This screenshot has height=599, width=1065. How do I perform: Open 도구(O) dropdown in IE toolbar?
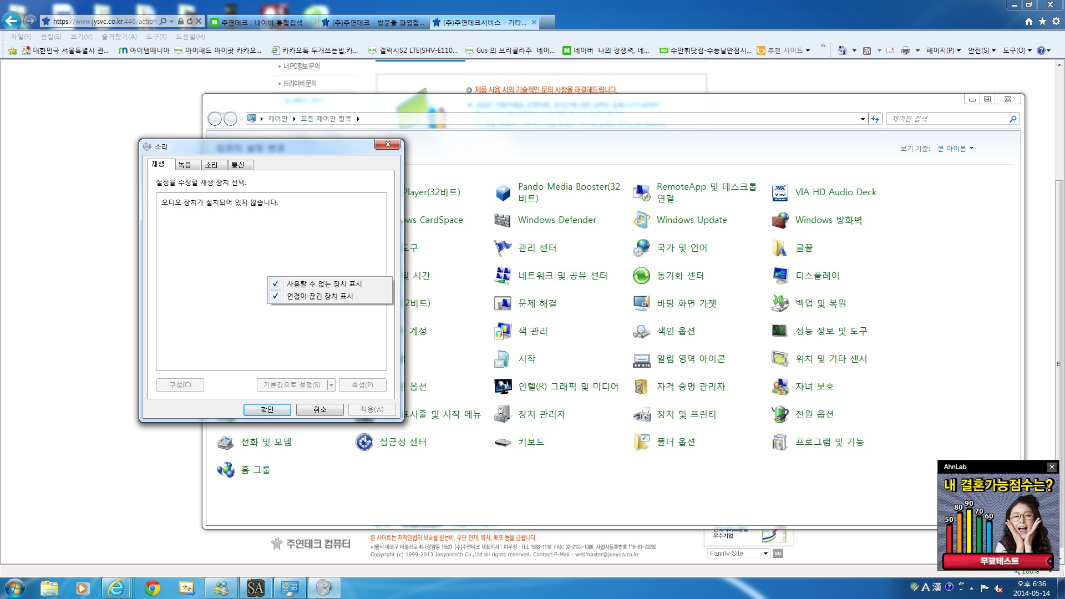coord(1017,50)
